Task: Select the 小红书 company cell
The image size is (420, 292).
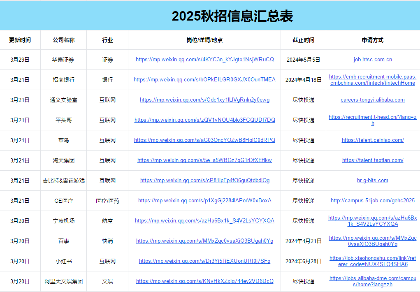Action: coord(63,261)
